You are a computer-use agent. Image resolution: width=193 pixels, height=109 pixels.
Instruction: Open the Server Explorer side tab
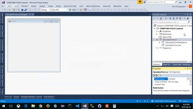[x=2, y=31]
